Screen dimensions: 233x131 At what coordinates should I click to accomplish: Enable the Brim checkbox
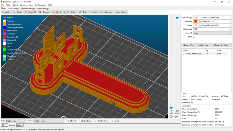tap(194, 37)
